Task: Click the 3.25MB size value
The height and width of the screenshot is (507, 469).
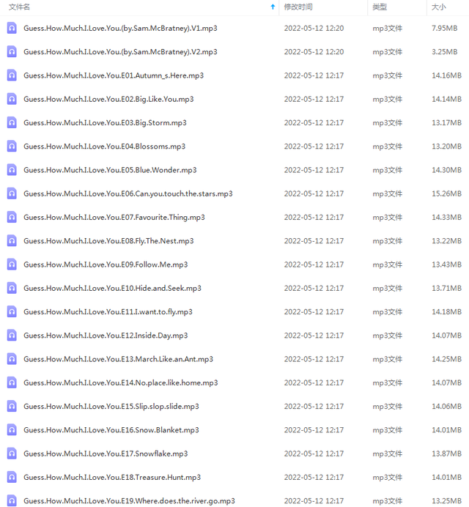Action: [444, 52]
